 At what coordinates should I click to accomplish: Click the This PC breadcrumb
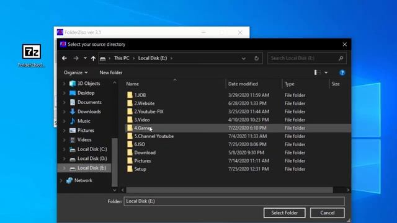[122, 58]
